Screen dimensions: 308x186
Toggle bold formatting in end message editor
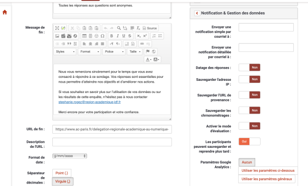pos(111,36)
